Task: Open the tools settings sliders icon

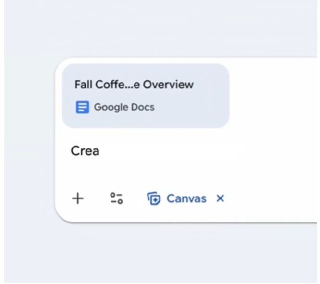Action: pyautogui.click(x=116, y=198)
